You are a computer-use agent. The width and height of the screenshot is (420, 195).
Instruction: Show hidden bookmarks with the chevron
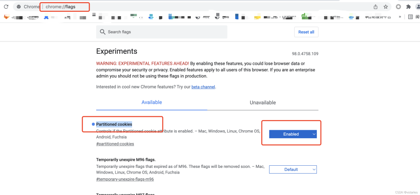[x=400, y=17]
